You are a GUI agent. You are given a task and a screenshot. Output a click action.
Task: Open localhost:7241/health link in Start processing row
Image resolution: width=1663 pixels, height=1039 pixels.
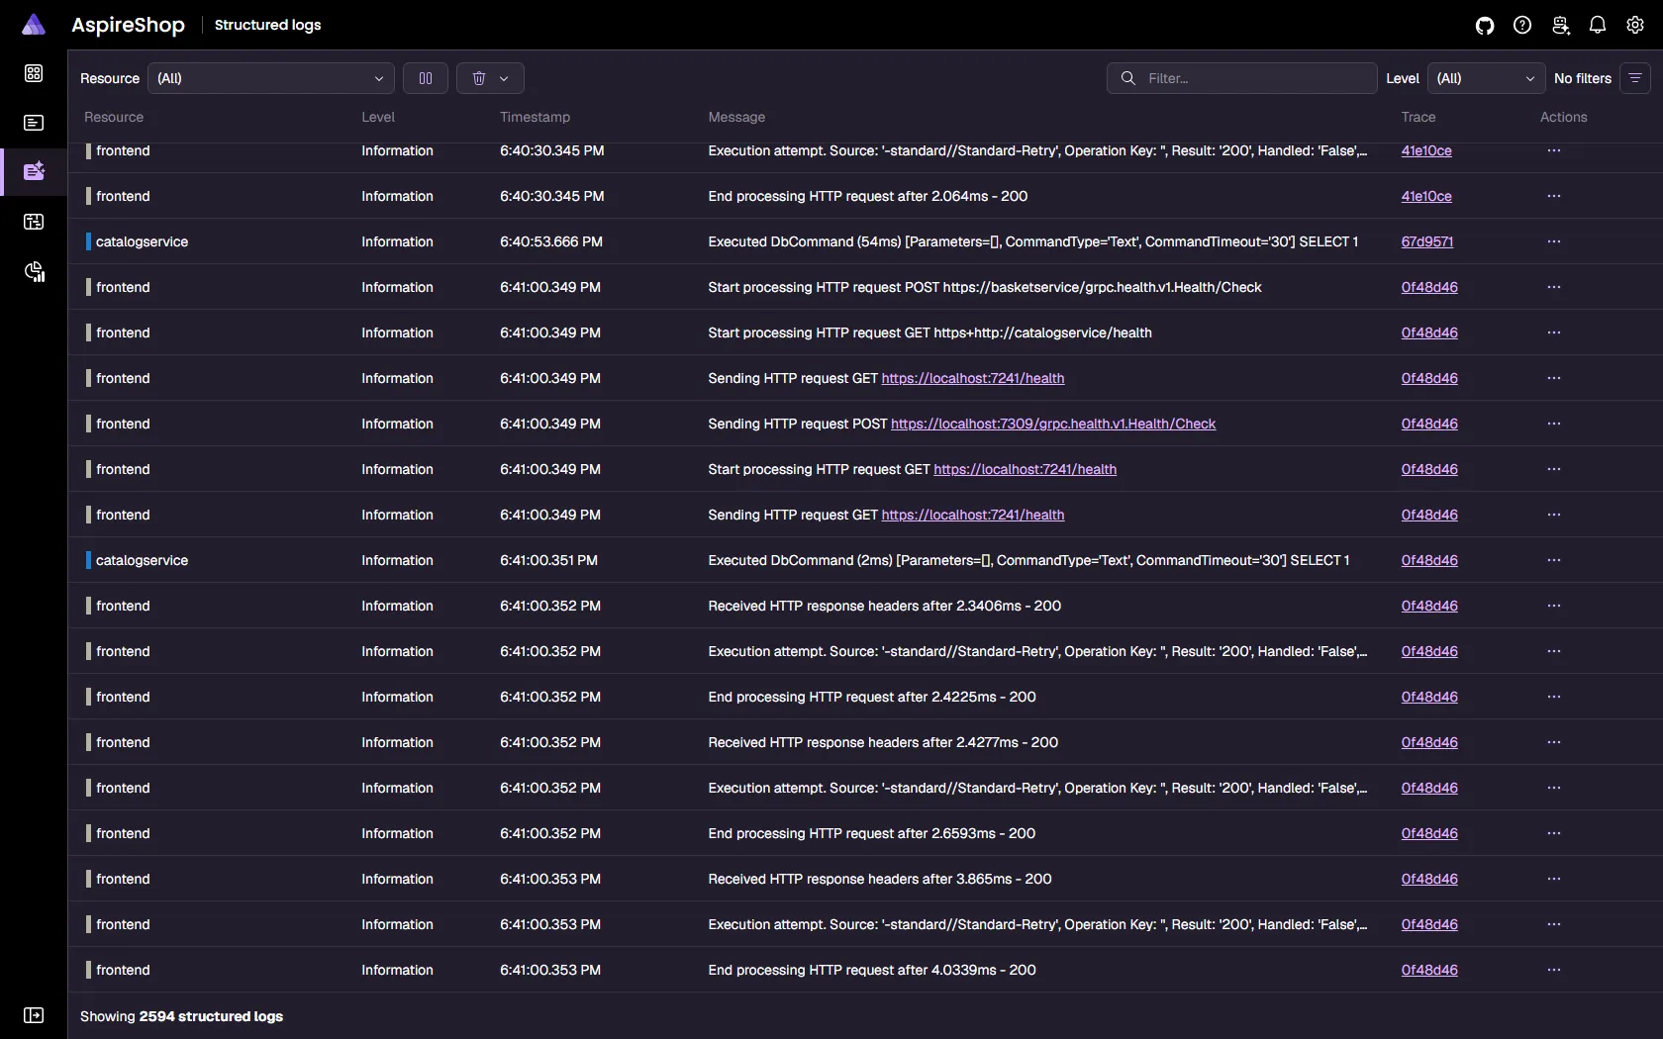(1025, 469)
